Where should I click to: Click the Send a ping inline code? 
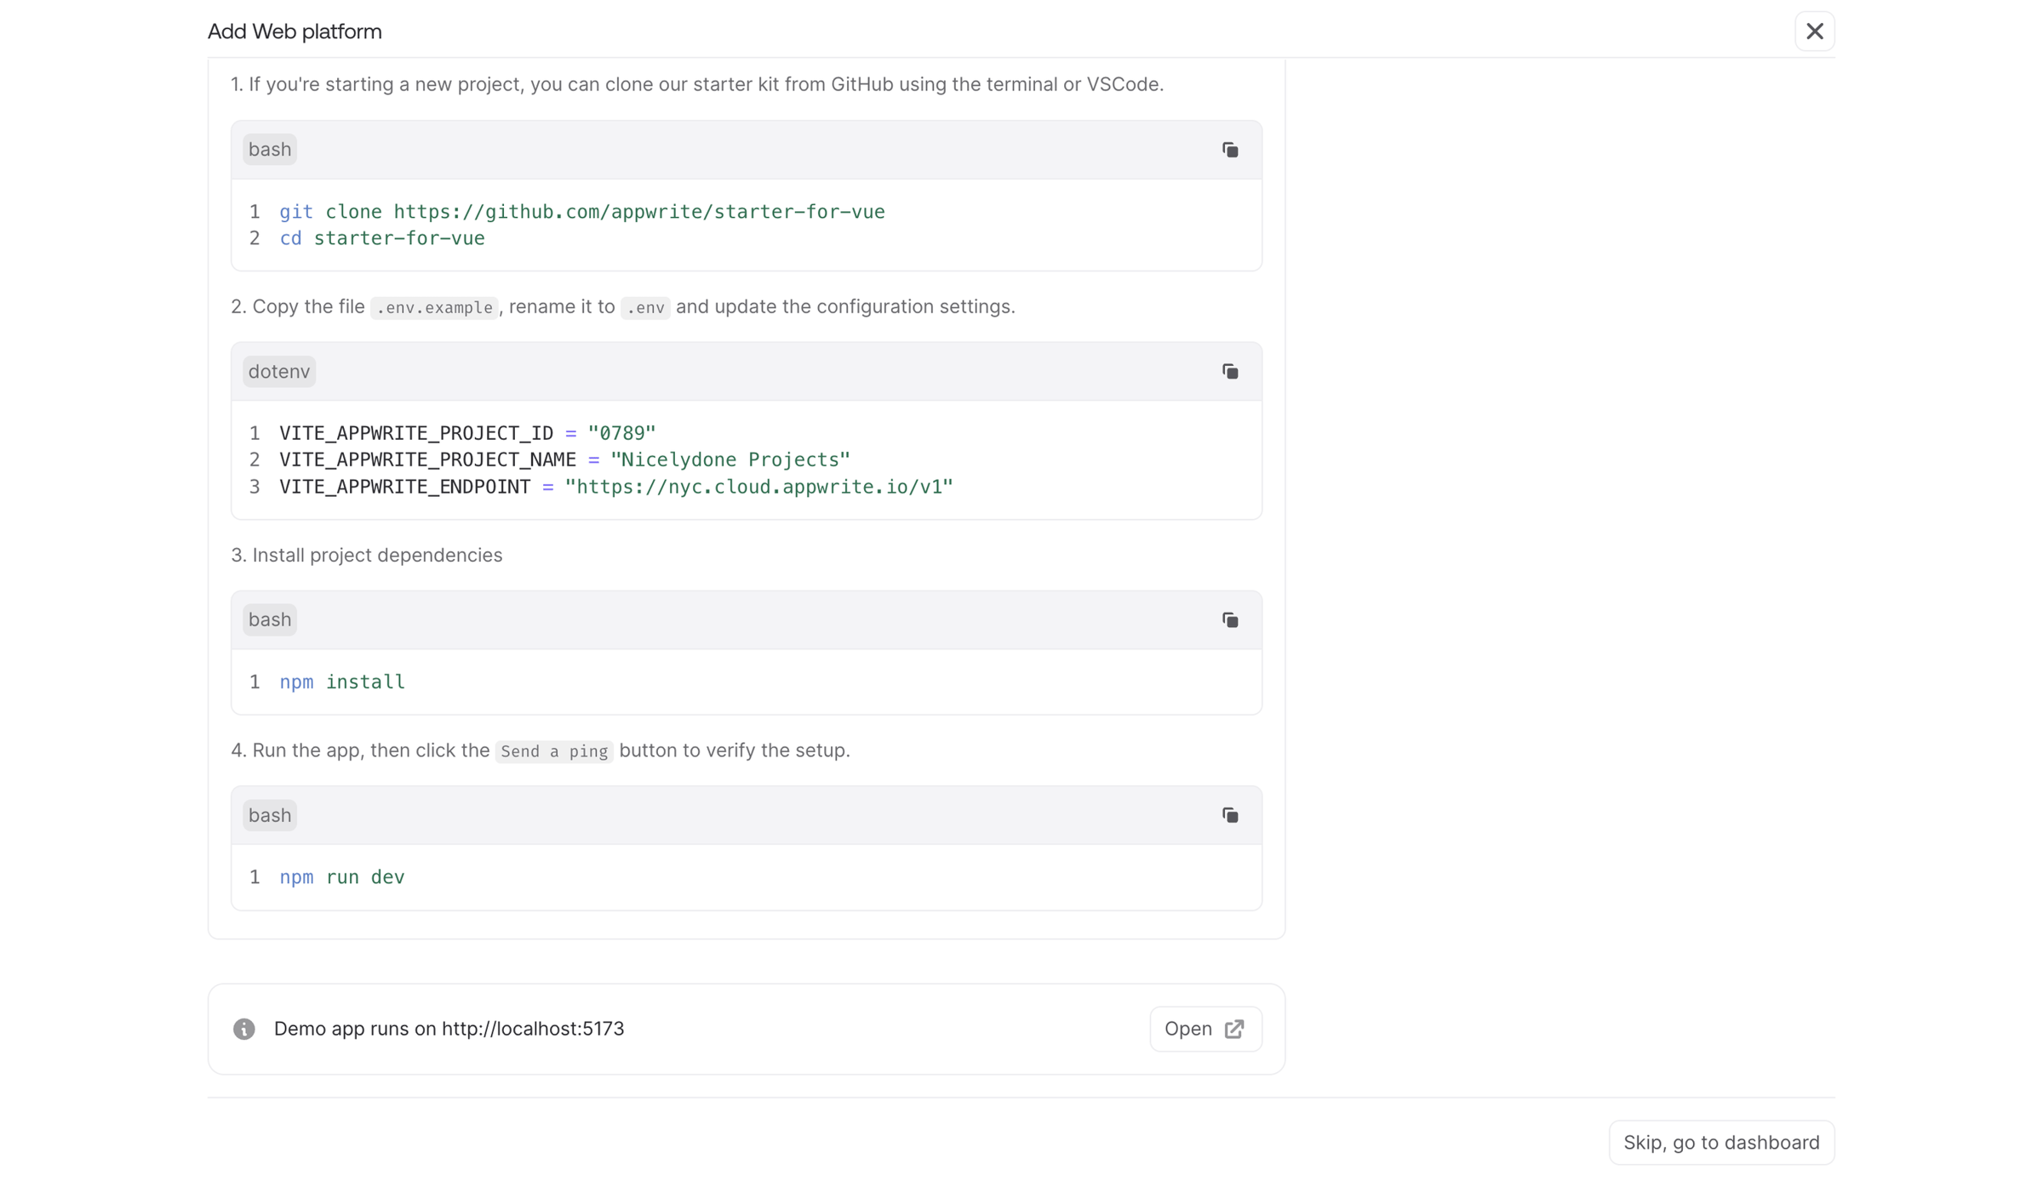point(554,751)
